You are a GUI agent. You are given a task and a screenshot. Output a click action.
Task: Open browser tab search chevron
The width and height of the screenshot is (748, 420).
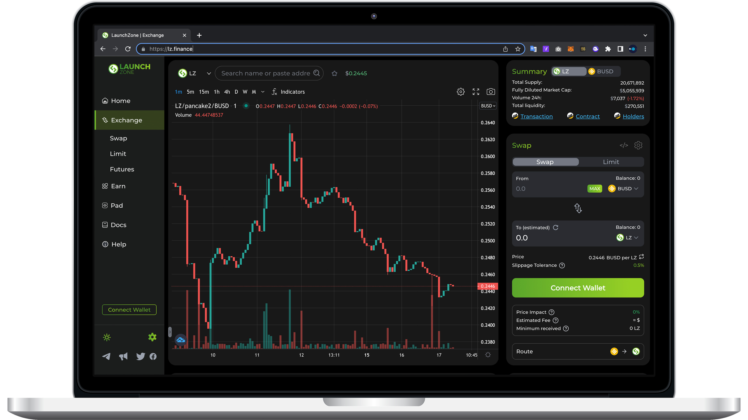pyautogui.click(x=645, y=35)
